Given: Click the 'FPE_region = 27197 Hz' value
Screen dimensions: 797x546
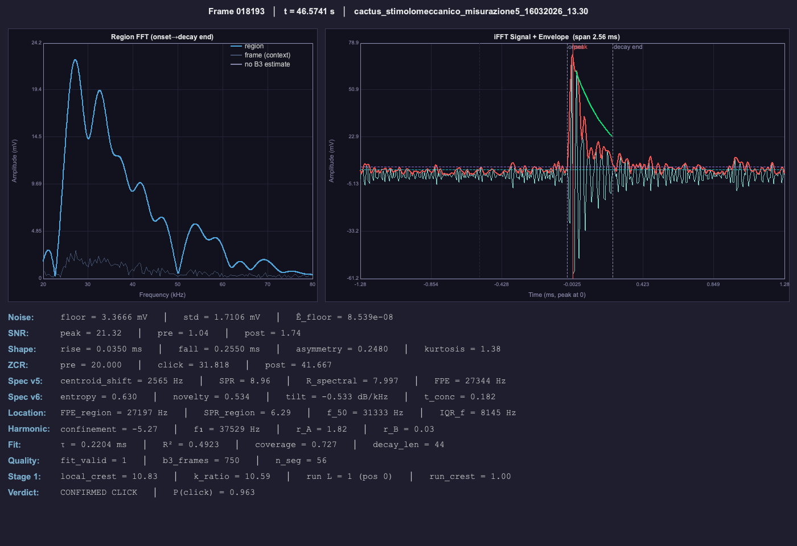Looking at the screenshot, I should pos(114,413).
